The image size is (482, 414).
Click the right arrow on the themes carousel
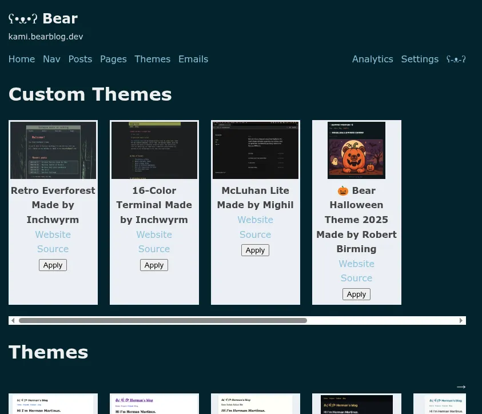(461, 320)
